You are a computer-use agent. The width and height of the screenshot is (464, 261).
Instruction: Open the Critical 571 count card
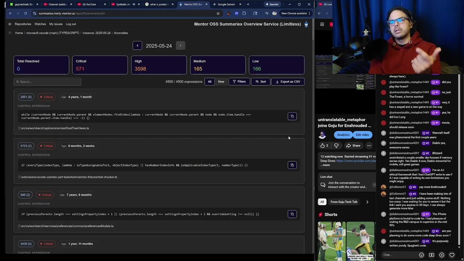pyautogui.click(x=100, y=65)
